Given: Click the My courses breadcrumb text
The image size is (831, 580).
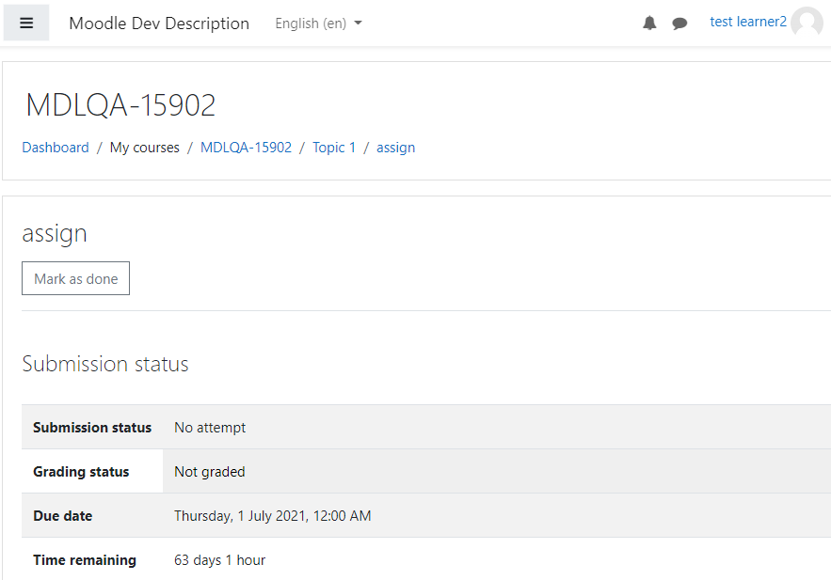Looking at the screenshot, I should [x=145, y=148].
